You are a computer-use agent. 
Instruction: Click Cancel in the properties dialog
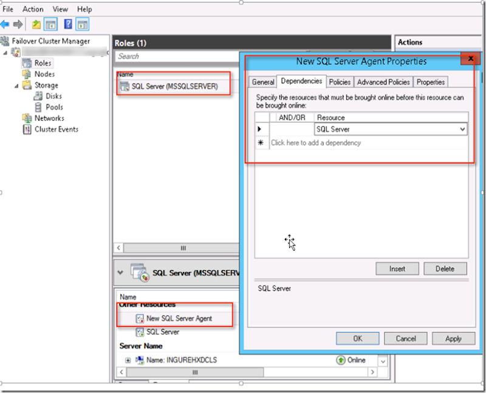(405, 338)
